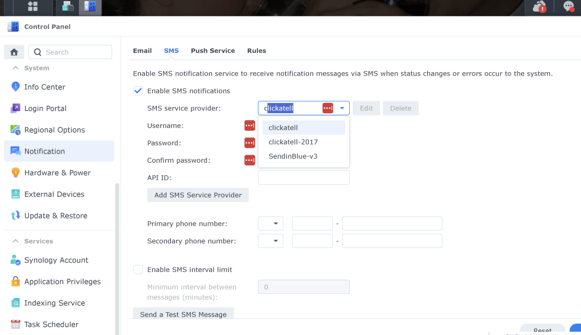The height and width of the screenshot is (335, 581).
Task: Click the sidebar vertical scrollbar
Action: (117, 260)
